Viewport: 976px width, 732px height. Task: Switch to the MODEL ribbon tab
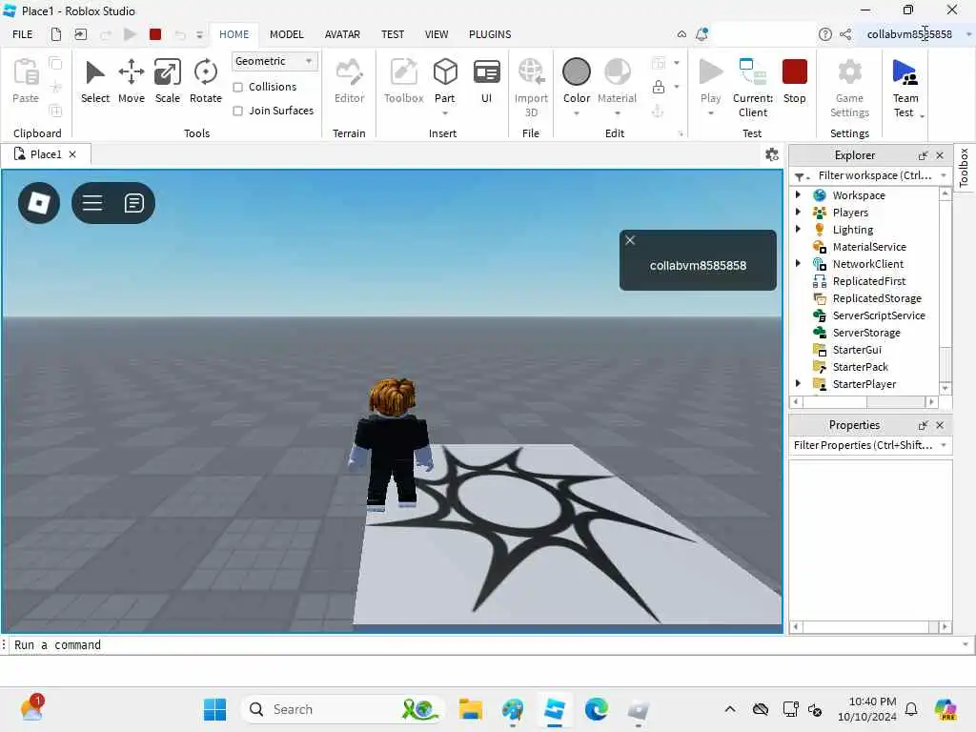(x=286, y=34)
